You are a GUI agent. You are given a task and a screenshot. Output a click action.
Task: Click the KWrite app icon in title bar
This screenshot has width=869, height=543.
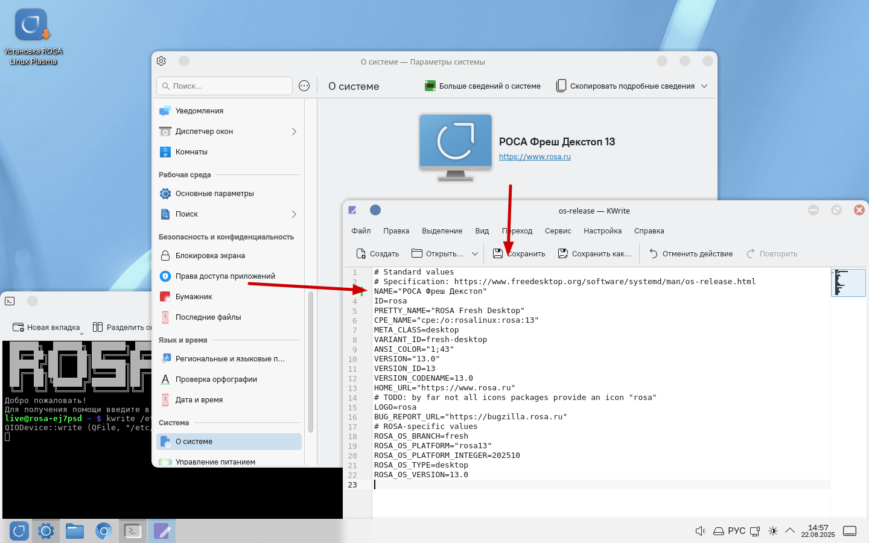tap(352, 210)
